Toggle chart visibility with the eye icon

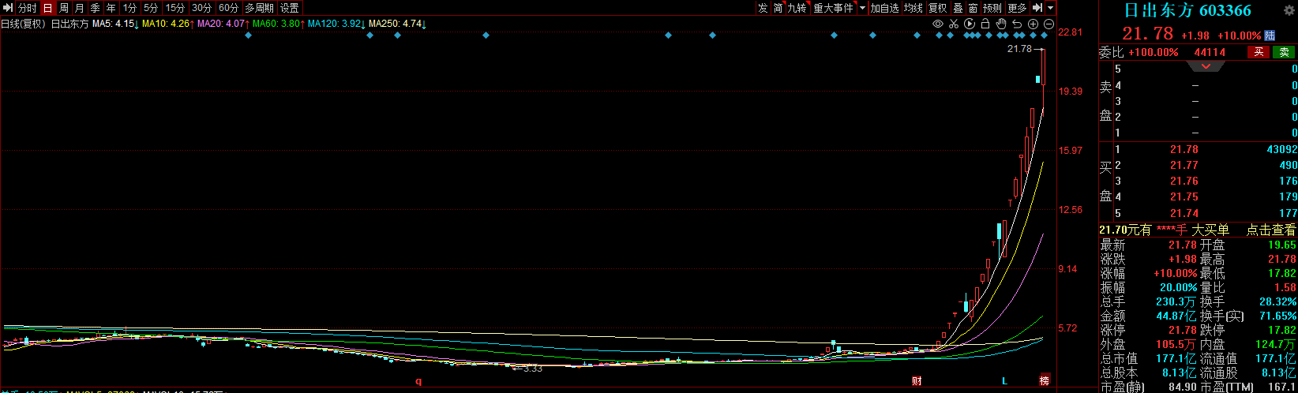(x=938, y=24)
